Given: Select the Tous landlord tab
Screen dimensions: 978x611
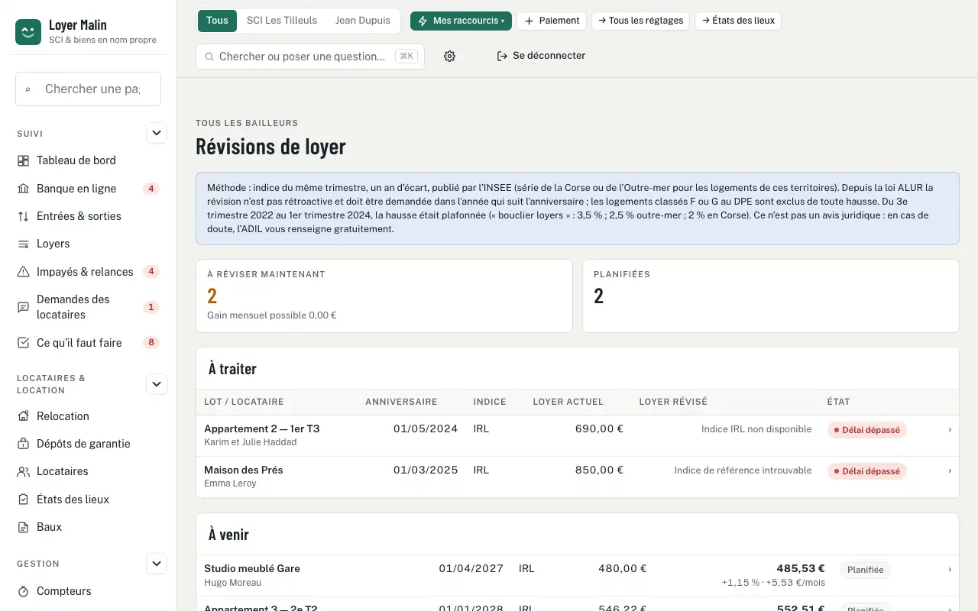Looking at the screenshot, I should [217, 21].
